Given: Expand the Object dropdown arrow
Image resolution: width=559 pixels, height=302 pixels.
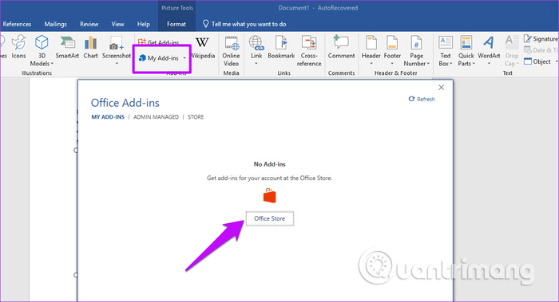Looking at the screenshot, I should 556,61.
